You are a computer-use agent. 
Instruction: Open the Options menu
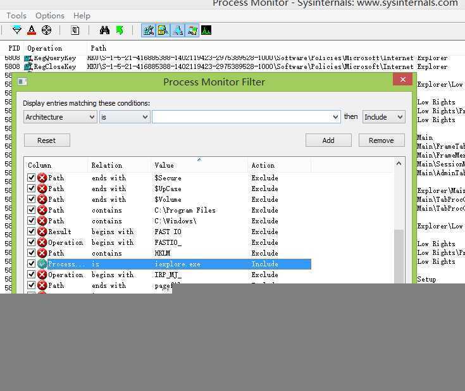click(50, 15)
